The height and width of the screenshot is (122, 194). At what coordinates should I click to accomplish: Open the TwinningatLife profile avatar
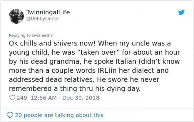coord(16,16)
